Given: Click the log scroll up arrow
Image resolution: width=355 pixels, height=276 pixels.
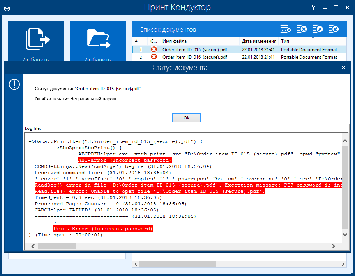Looking at the screenshot, I should click(345, 141).
